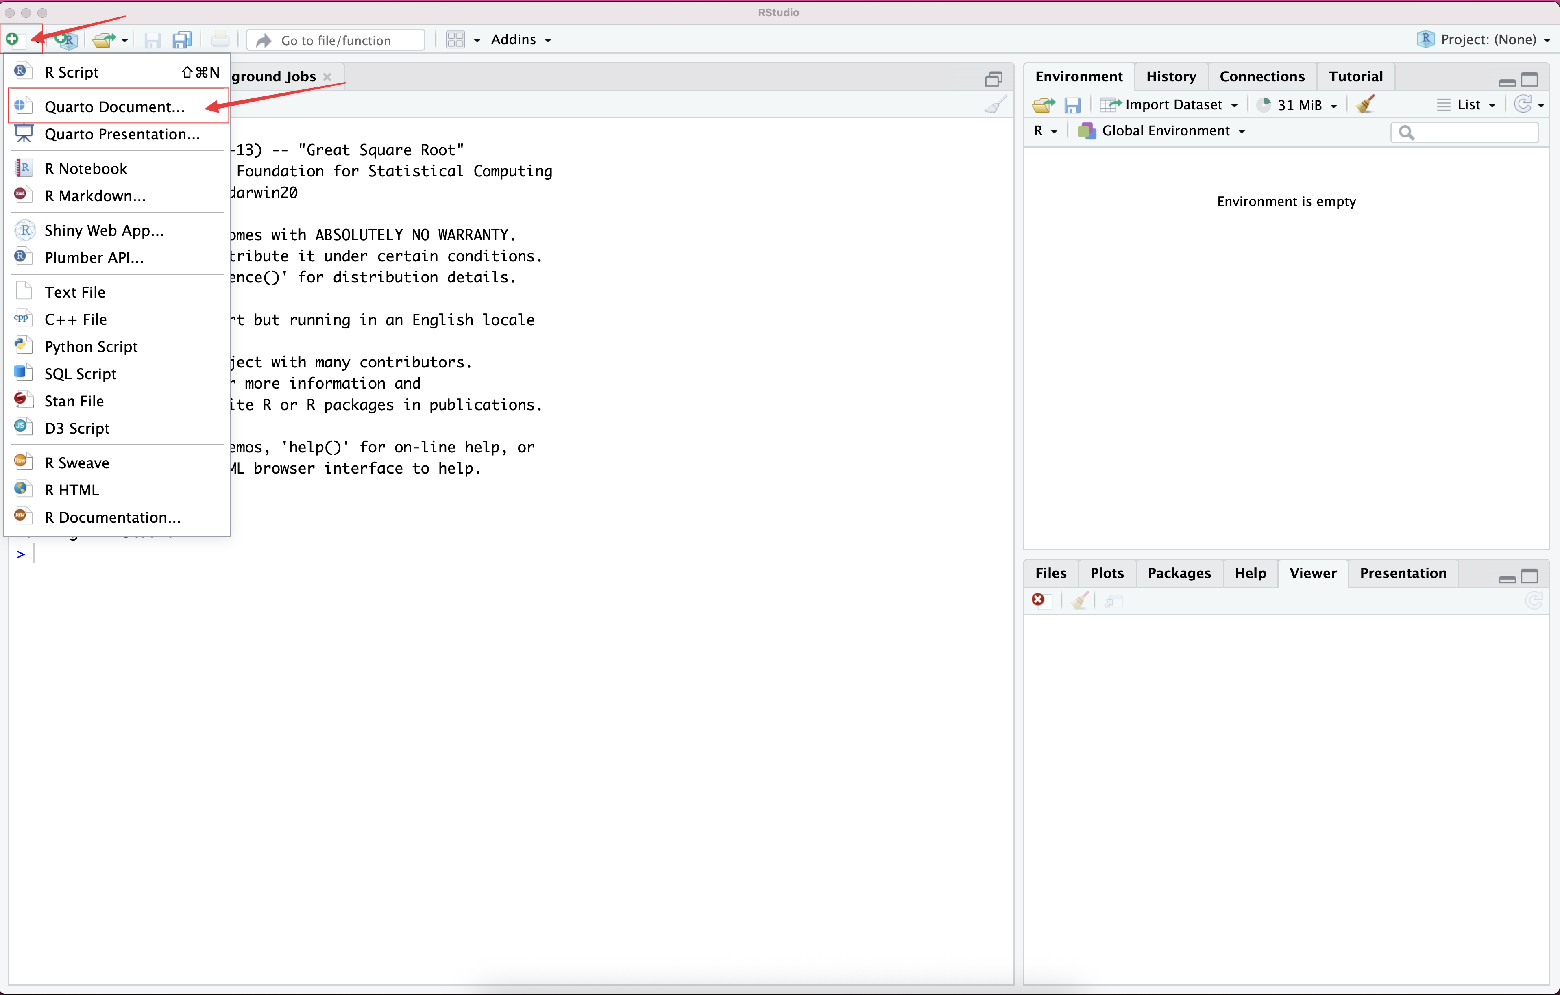Image resolution: width=1560 pixels, height=995 pixels.
Task: Open the workspace panes layout dropdown
Action: 463,40
